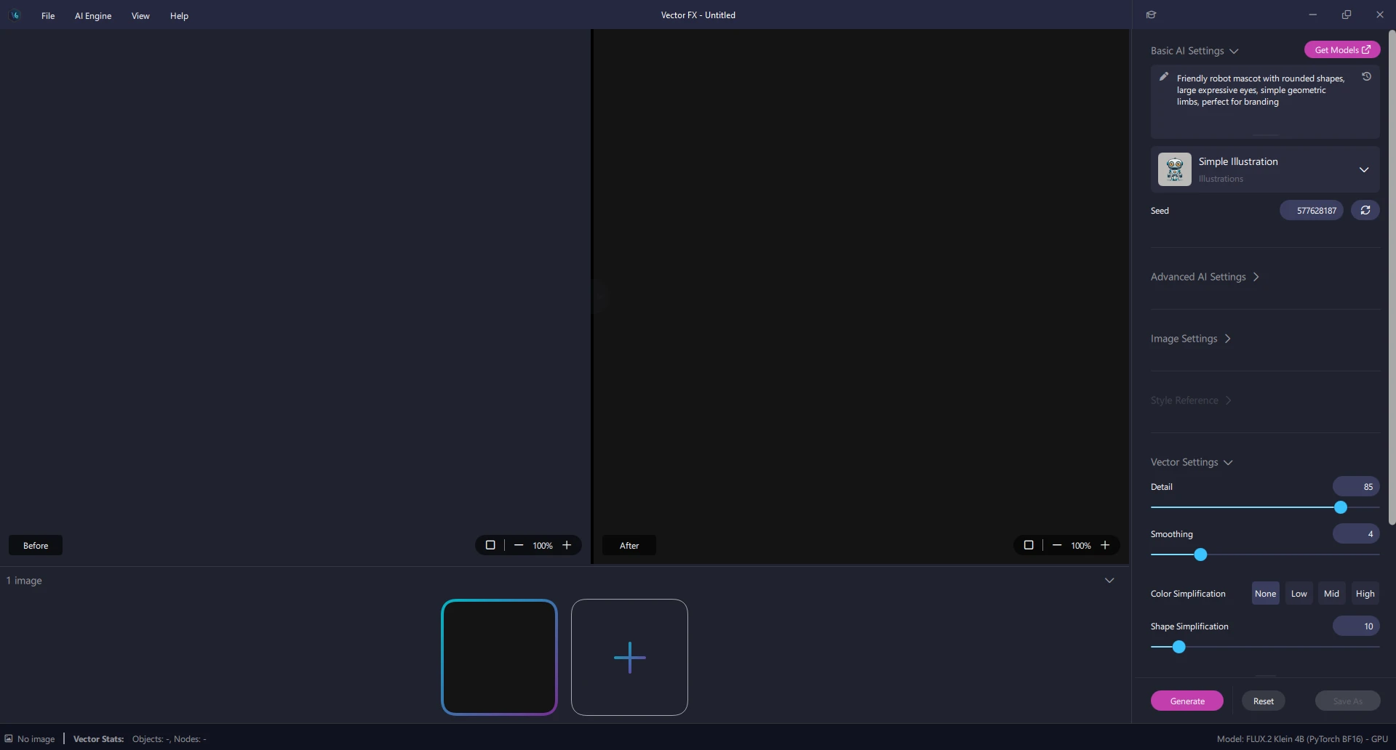Click the Generate button
Viewport: 1396px width, 750px height.
[1187, 701]
